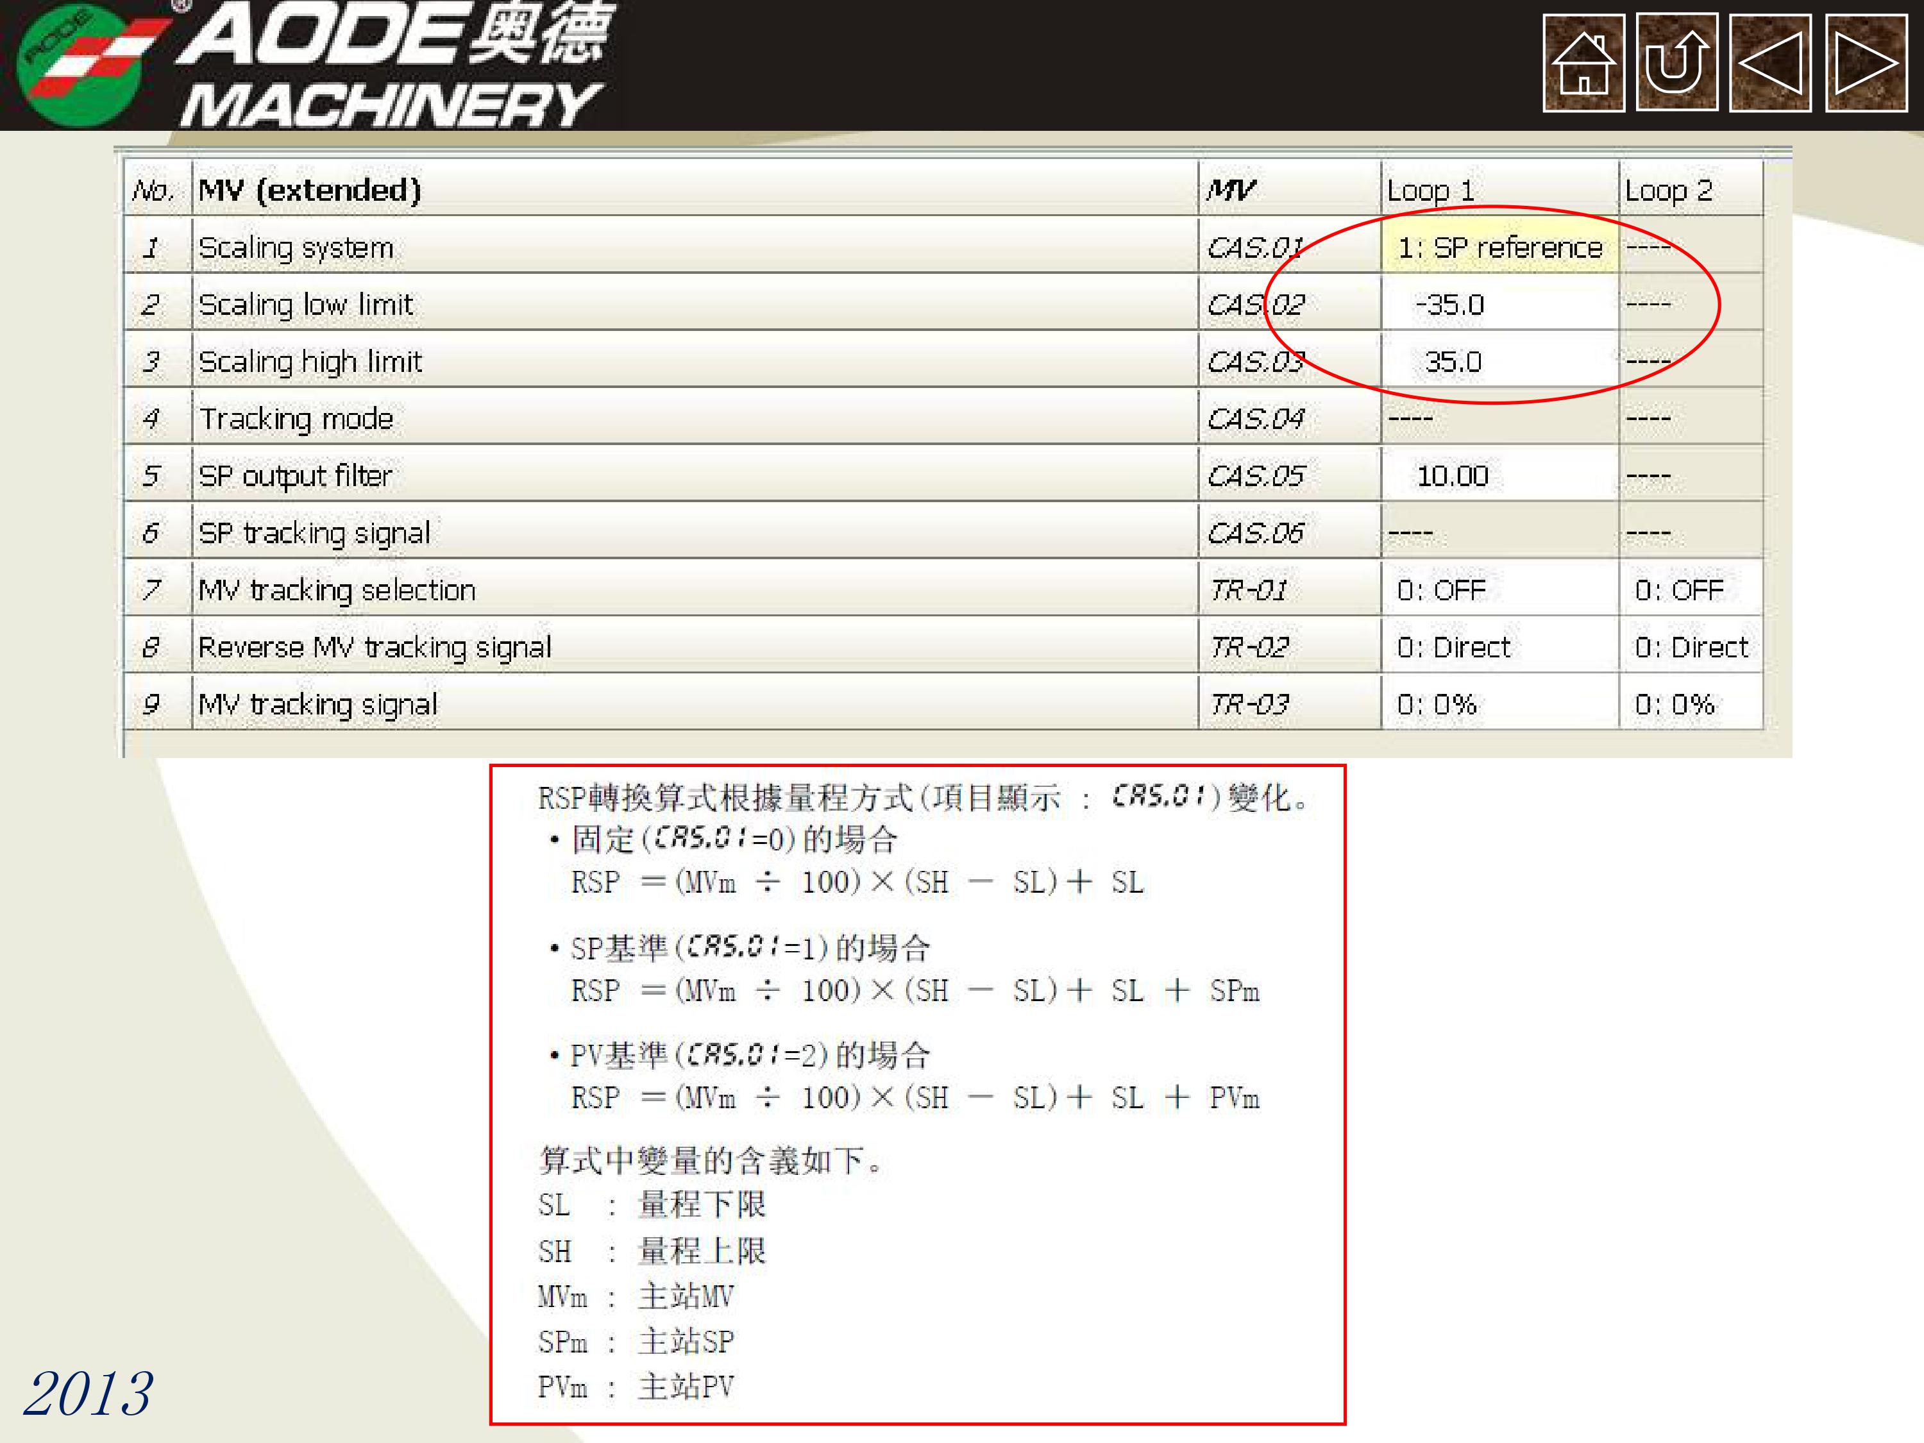The width and height of the screenshot is (1924, 1443).
Task: Open Loop 2 MV tracking signal '0: 0%'
Action: (1691, 704)
